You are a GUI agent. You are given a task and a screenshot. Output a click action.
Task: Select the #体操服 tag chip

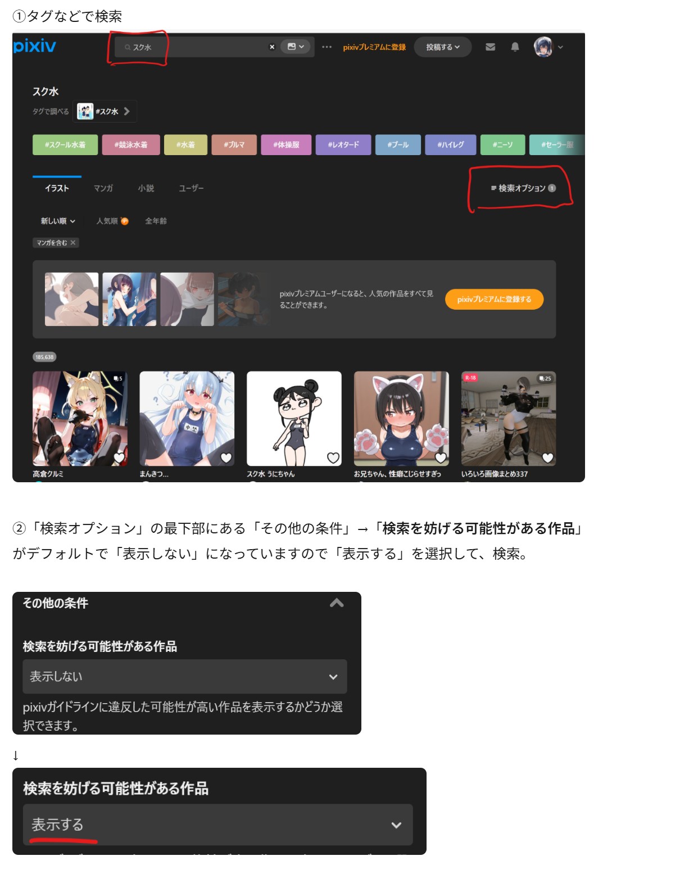[286, 145]
